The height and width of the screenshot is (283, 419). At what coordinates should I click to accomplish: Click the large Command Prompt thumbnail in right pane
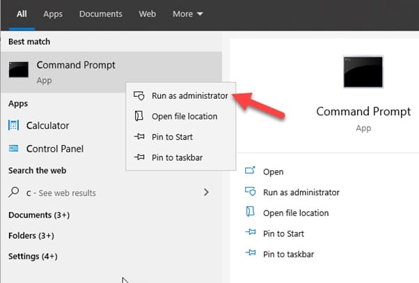363,72
